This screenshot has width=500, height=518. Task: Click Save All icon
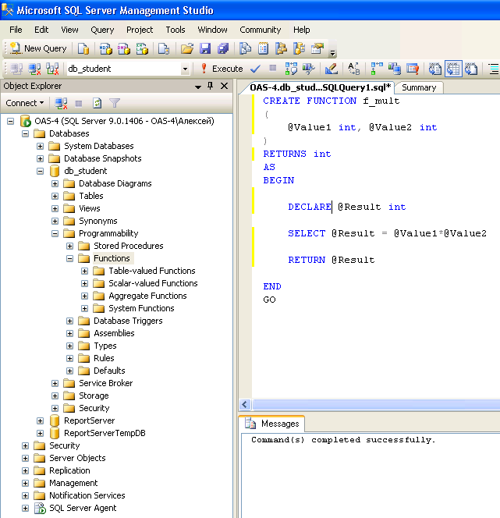click(223, 48)
